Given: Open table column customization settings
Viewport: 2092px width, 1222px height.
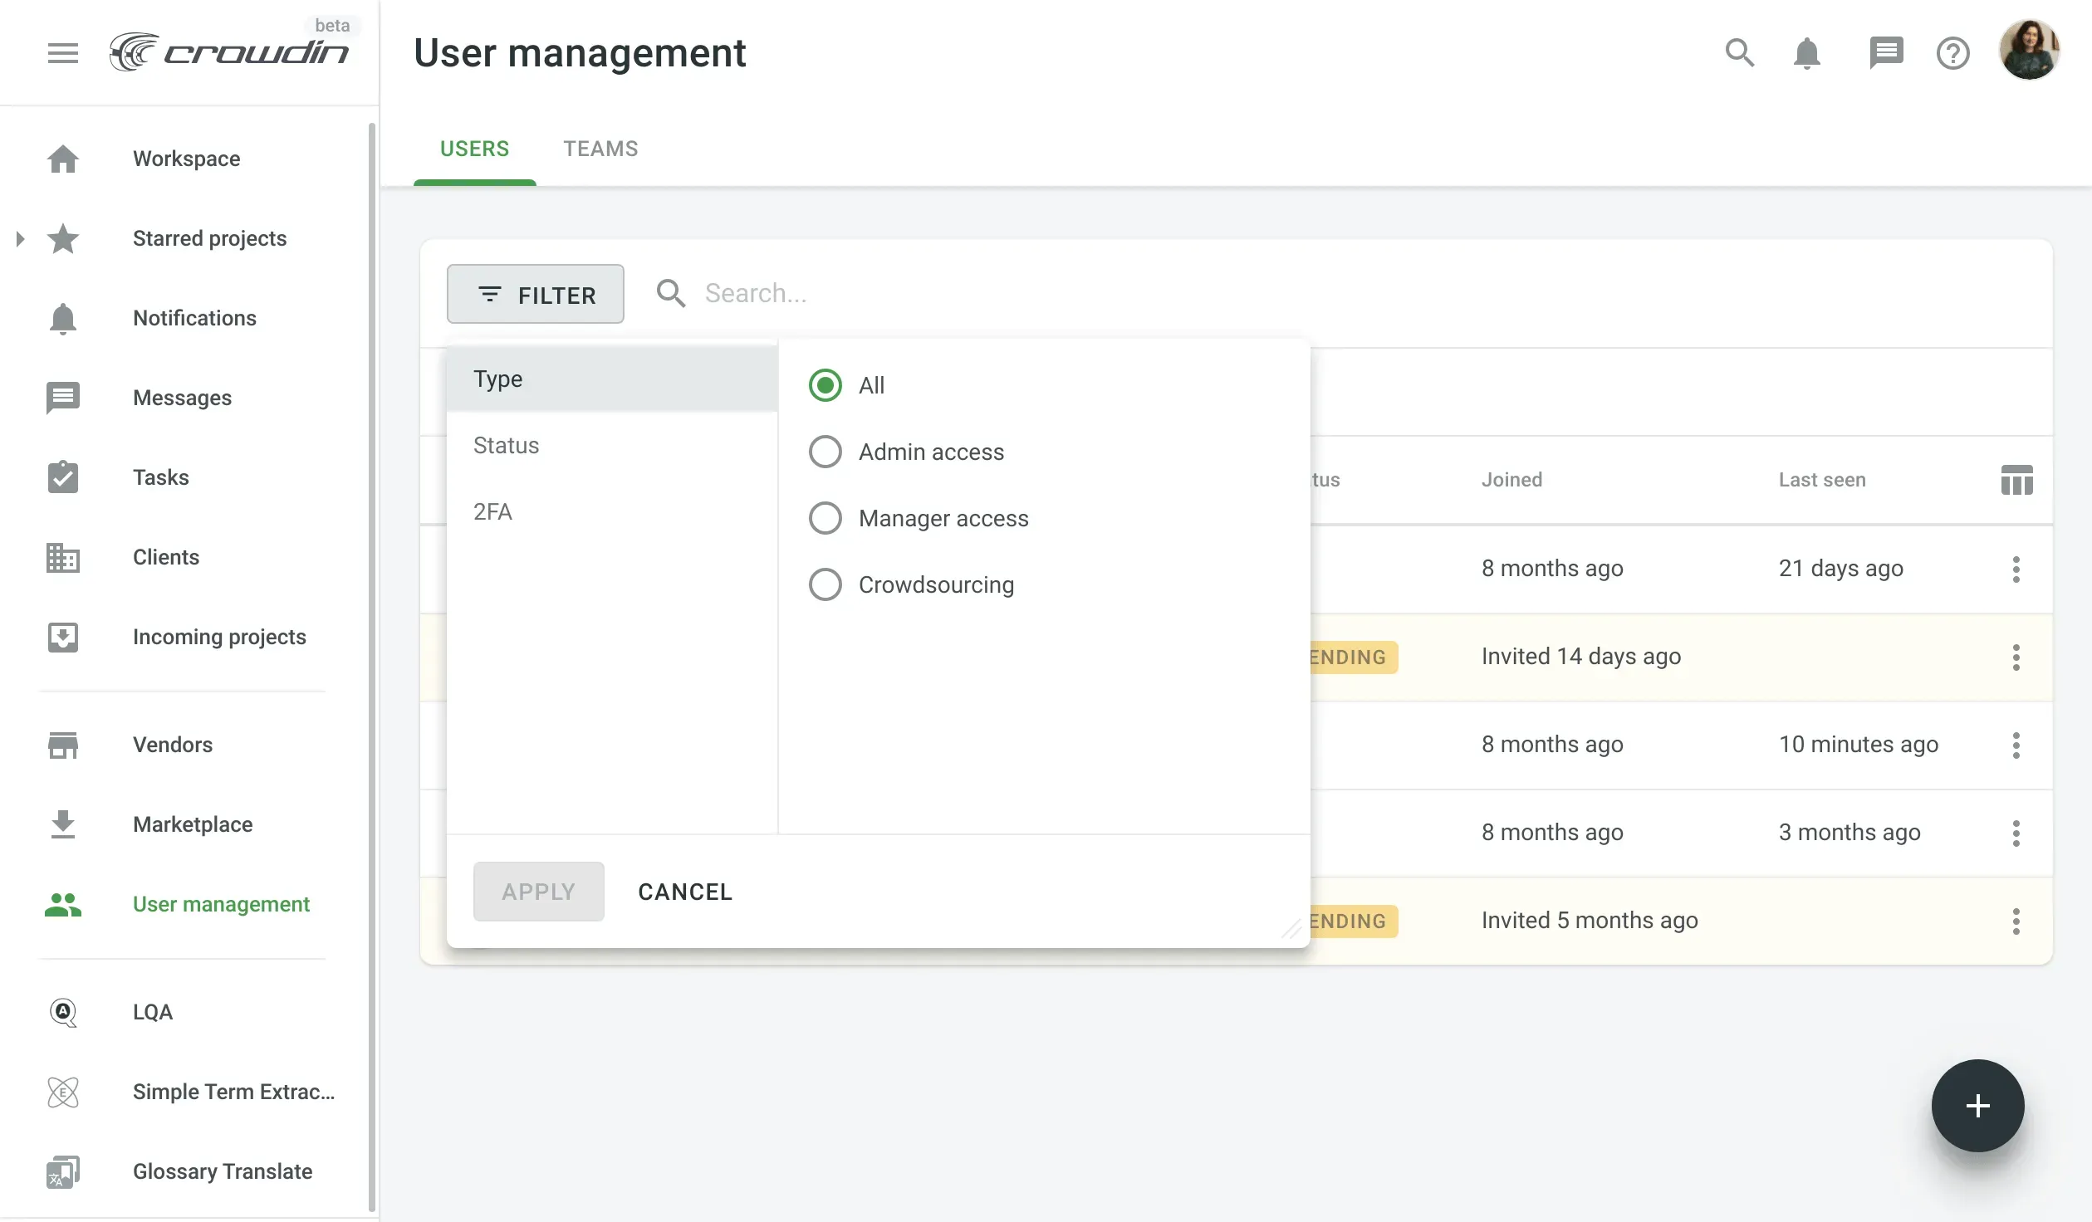Looking at the screenshot, I should tap(2016, 480).
